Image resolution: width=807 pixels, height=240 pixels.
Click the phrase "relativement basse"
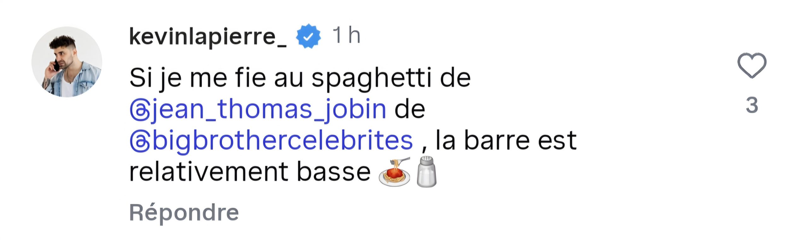click(x=250, y=172)
